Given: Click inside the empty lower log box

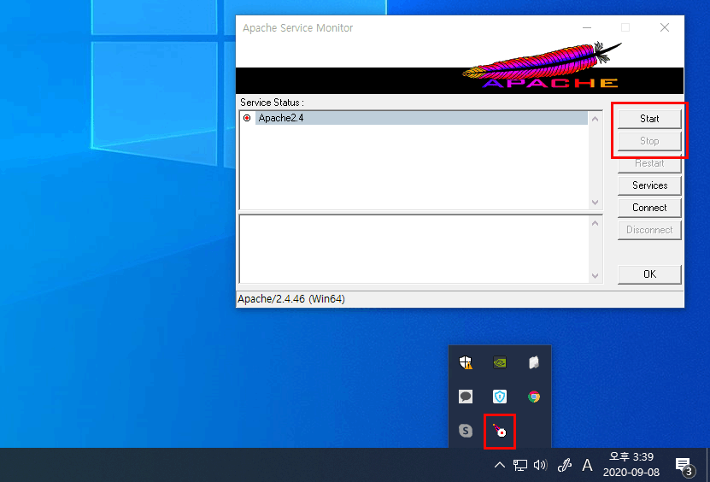Looking at the screenshot, I should (414, 250).
